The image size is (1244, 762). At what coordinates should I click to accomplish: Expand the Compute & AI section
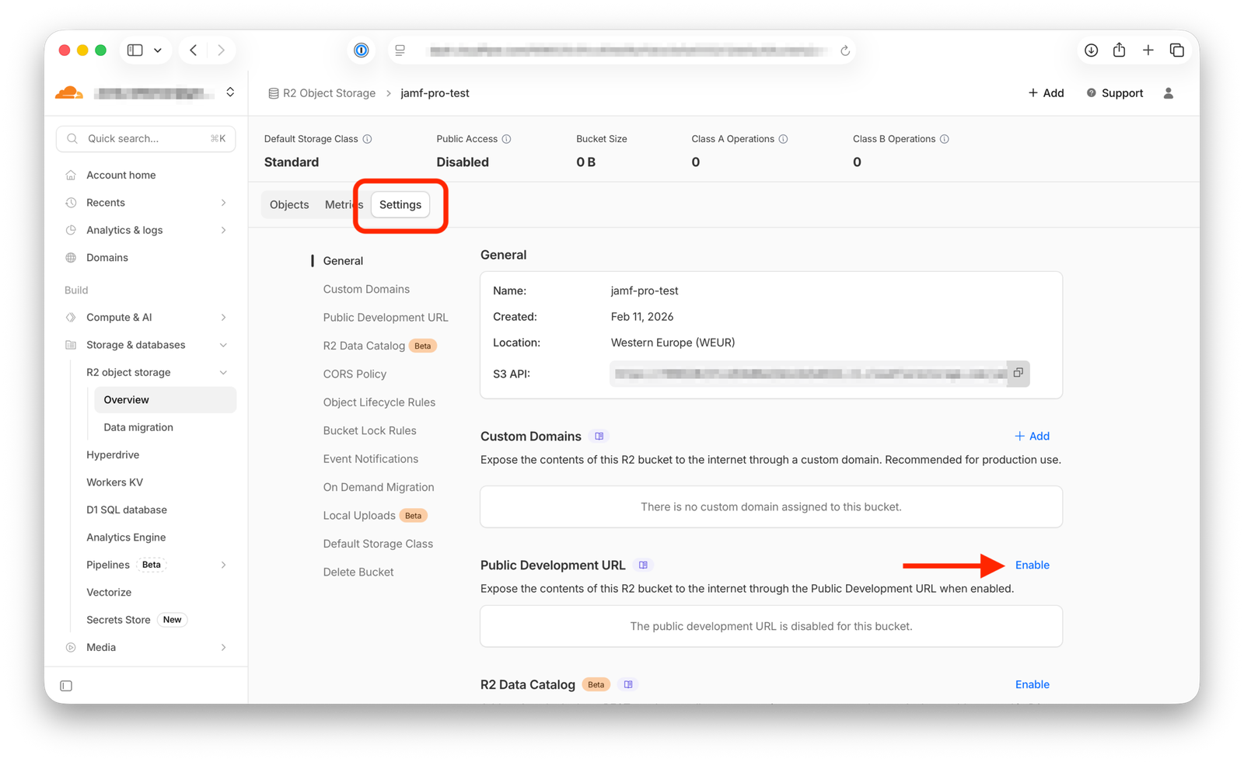[223, 318]
